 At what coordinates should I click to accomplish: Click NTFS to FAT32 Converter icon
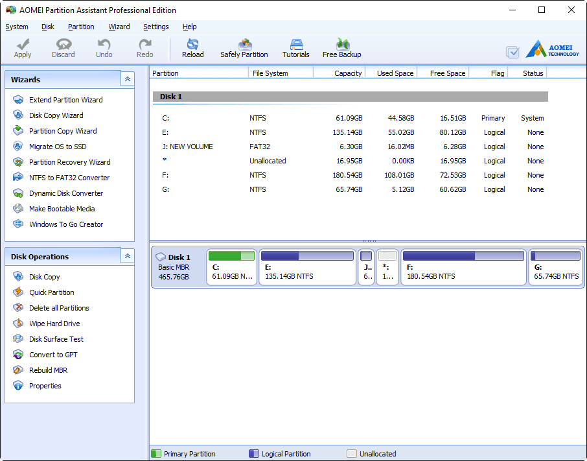pyautogui.click(x=18, y=177)
